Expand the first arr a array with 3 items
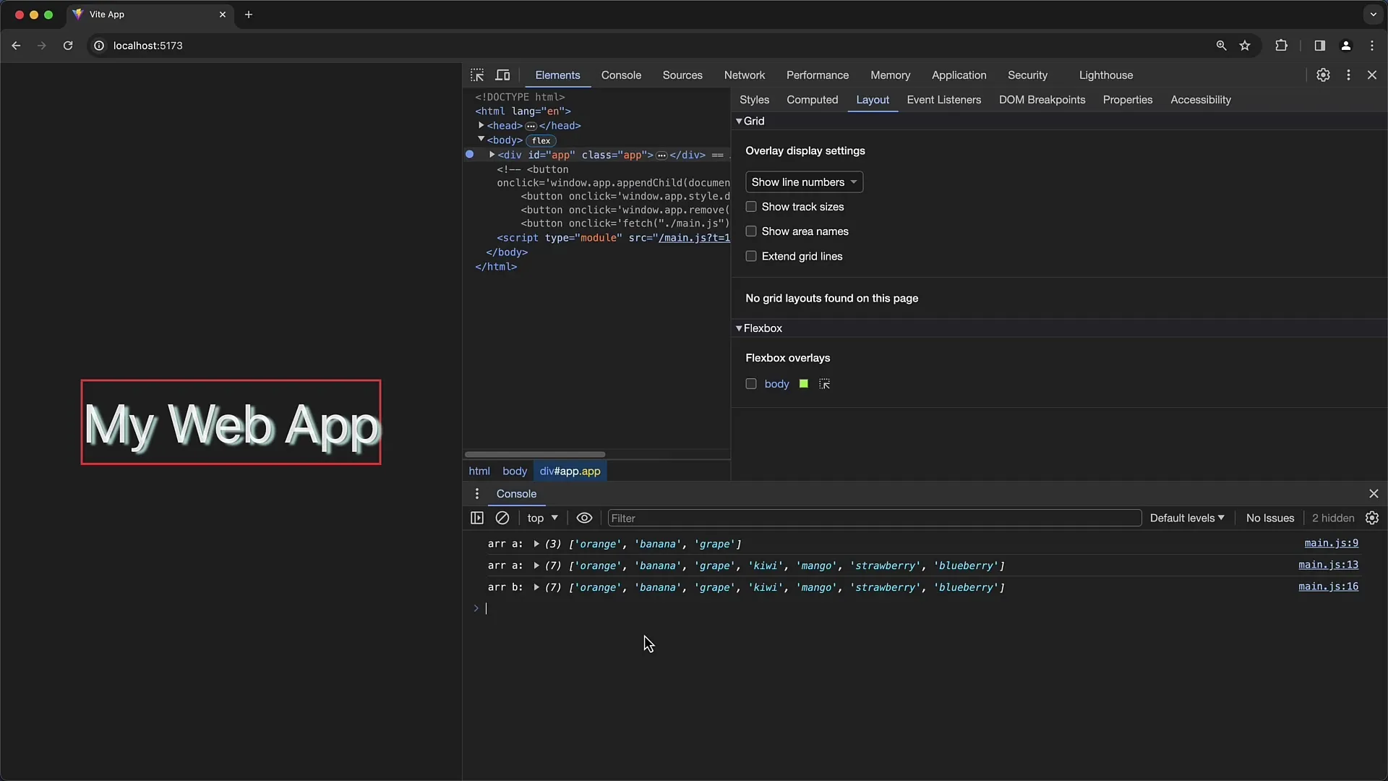1388x781 pixels. (536, 544)
